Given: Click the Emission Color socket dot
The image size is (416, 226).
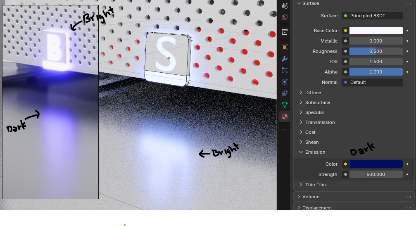Looking at the screenshot, I should coord(345,164).
